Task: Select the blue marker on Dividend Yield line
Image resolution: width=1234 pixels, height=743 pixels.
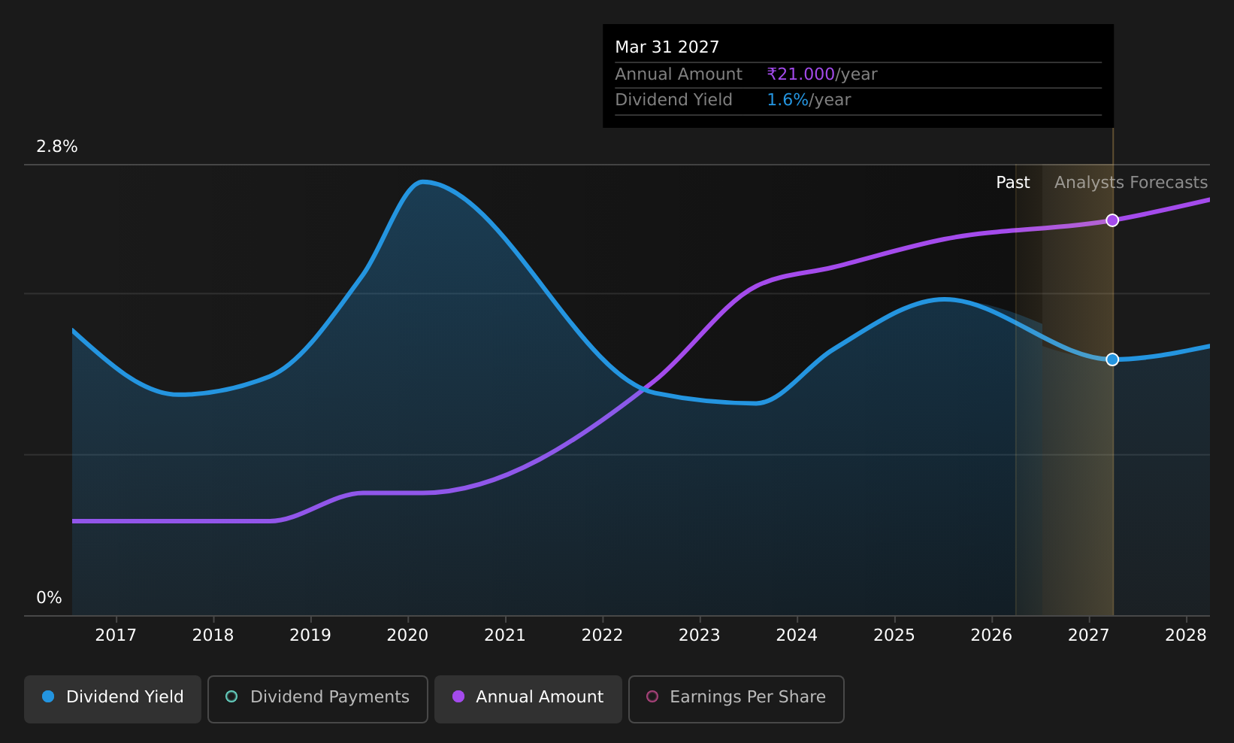Action: pos(1112,359)
